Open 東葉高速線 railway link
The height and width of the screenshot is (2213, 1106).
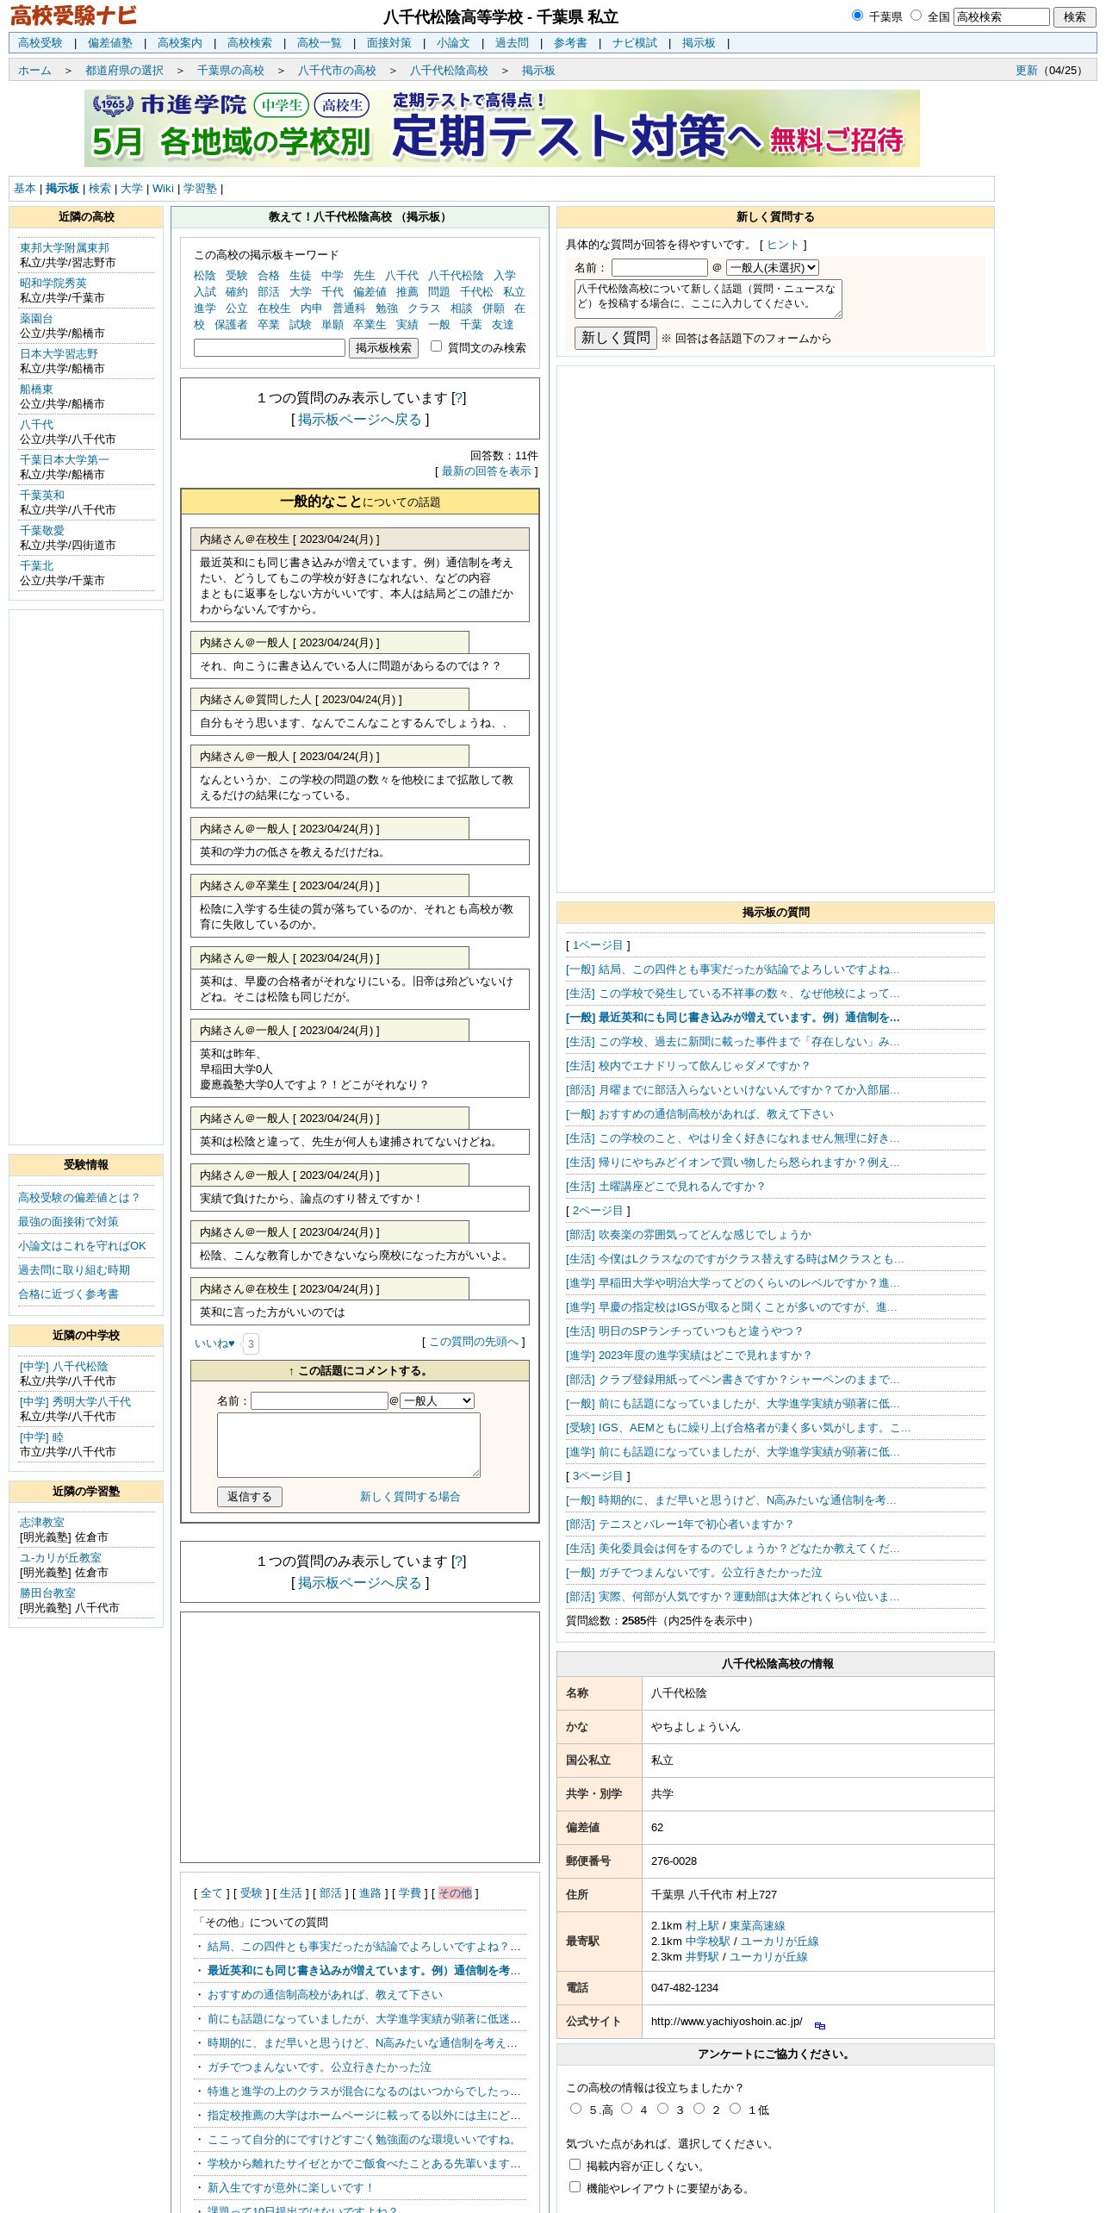(x=757, y=1926)
